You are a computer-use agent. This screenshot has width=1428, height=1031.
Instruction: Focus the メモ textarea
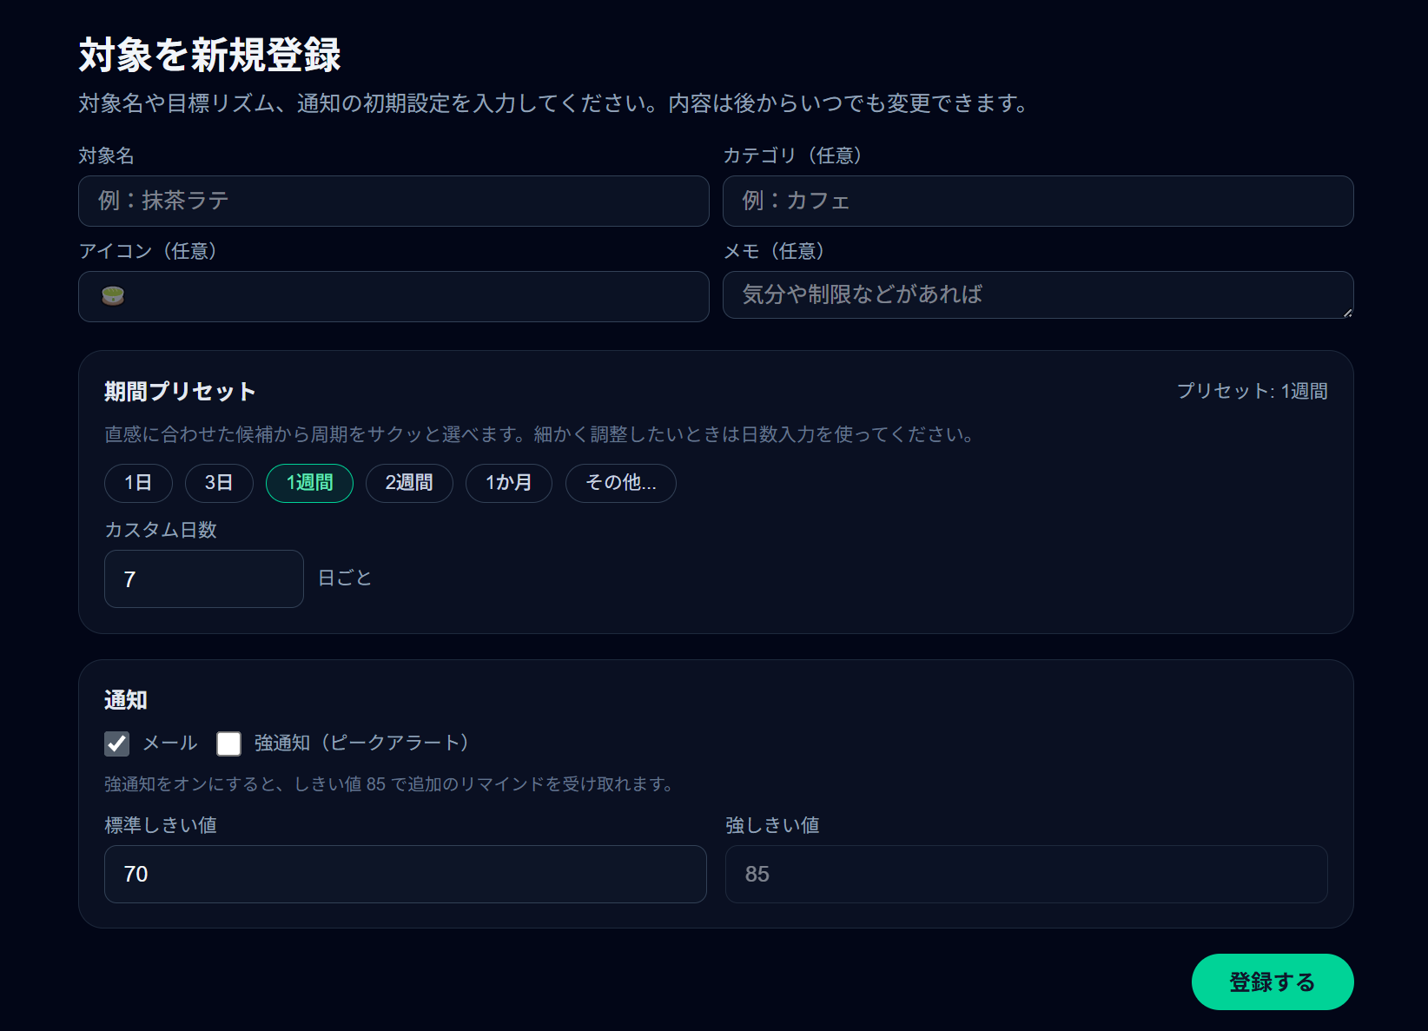[x=1038, y=295]
